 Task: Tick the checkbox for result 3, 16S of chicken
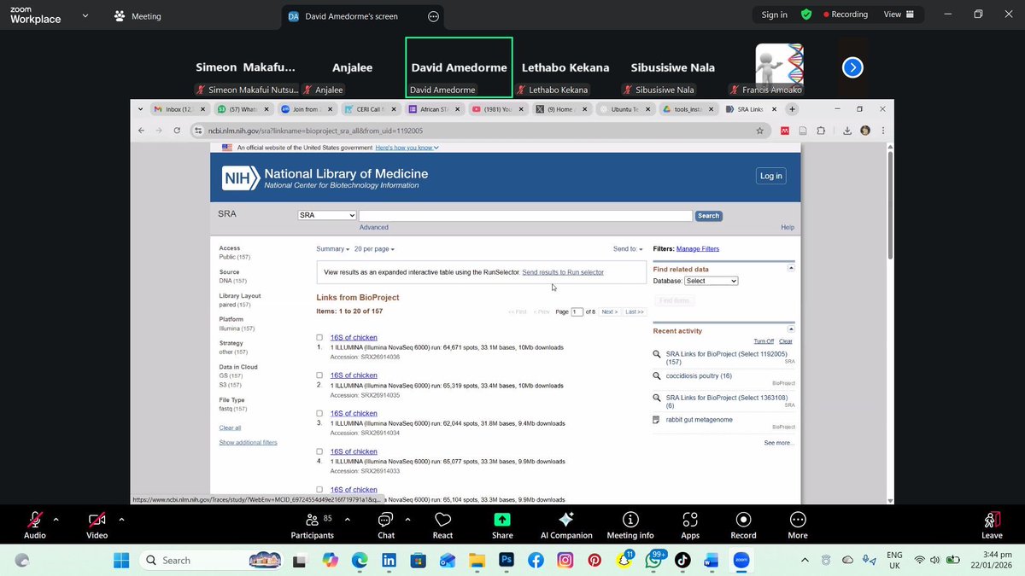(319, 414)
